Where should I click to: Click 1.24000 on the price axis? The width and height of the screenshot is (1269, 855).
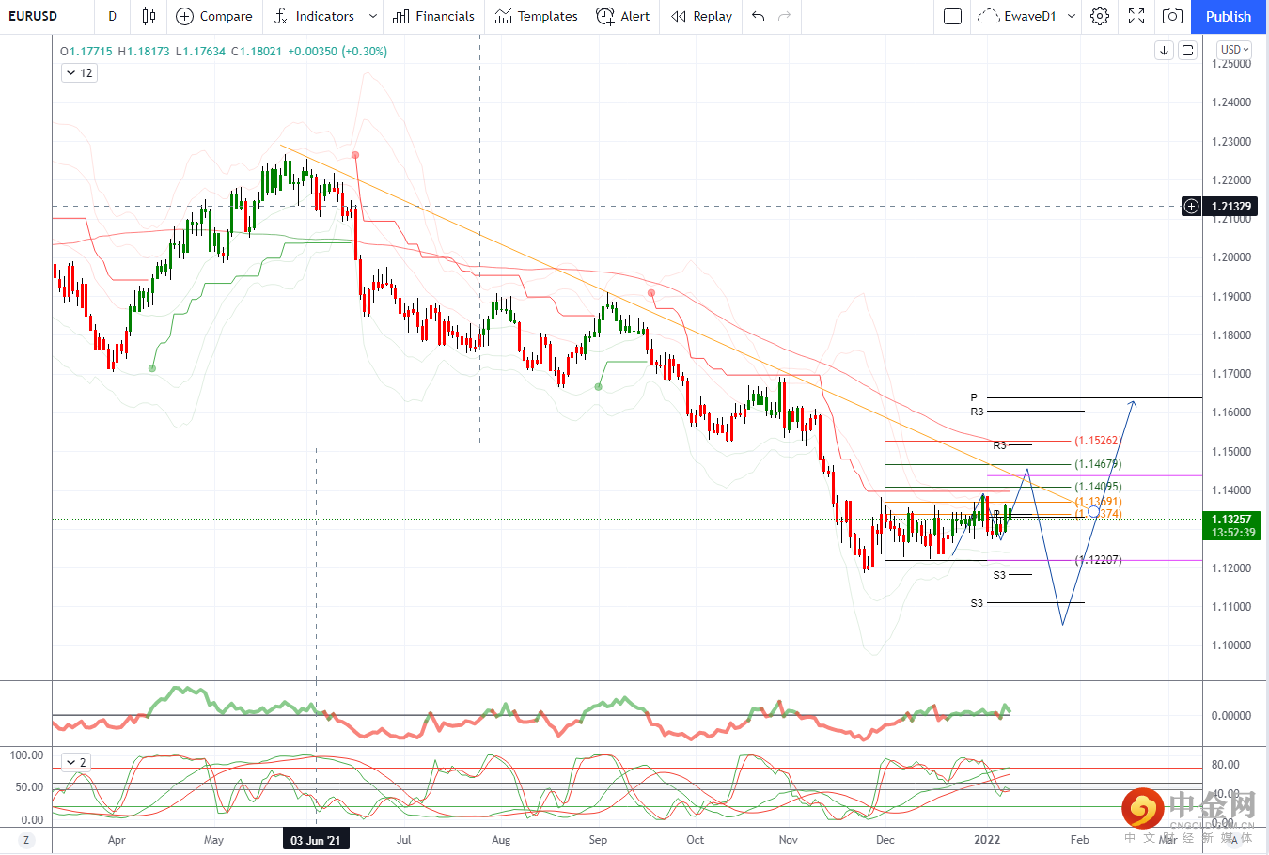coord(1231,102)
